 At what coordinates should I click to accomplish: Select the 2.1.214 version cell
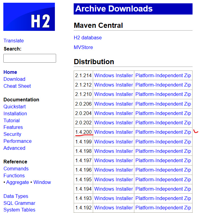coord(83,75)
